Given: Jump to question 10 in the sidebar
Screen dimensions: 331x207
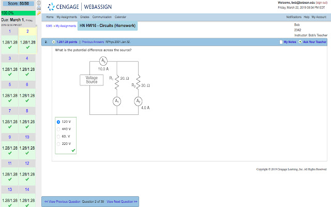Looking at the screenshot, I should [x=27, y=137].
